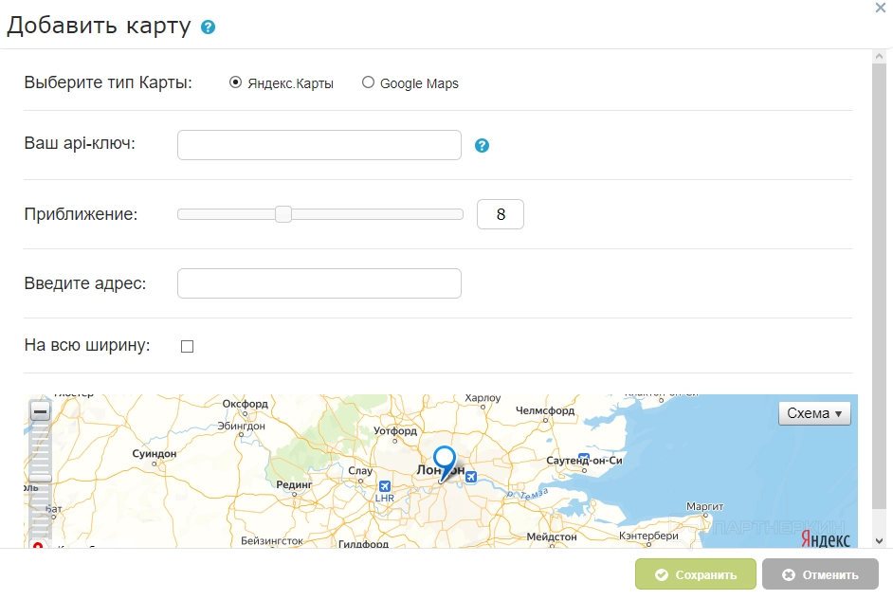Focus the Введите адрес input field
The image size is (893, 600).
click(x=319, y=283)
